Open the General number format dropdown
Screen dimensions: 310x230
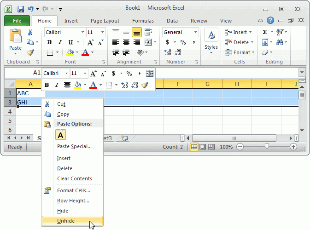tap(195, 32)
